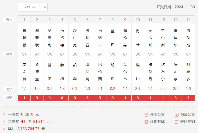The width and height of the screenshot is (198, 133).
Task: Click the 奖池 amount 8,753,764.73
Action: point(28,129)
